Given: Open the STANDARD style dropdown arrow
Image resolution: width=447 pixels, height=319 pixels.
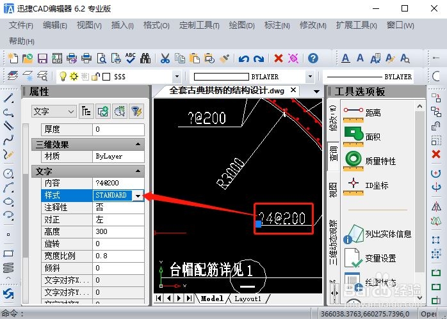Looking at the screenshot, I should 138,196.
